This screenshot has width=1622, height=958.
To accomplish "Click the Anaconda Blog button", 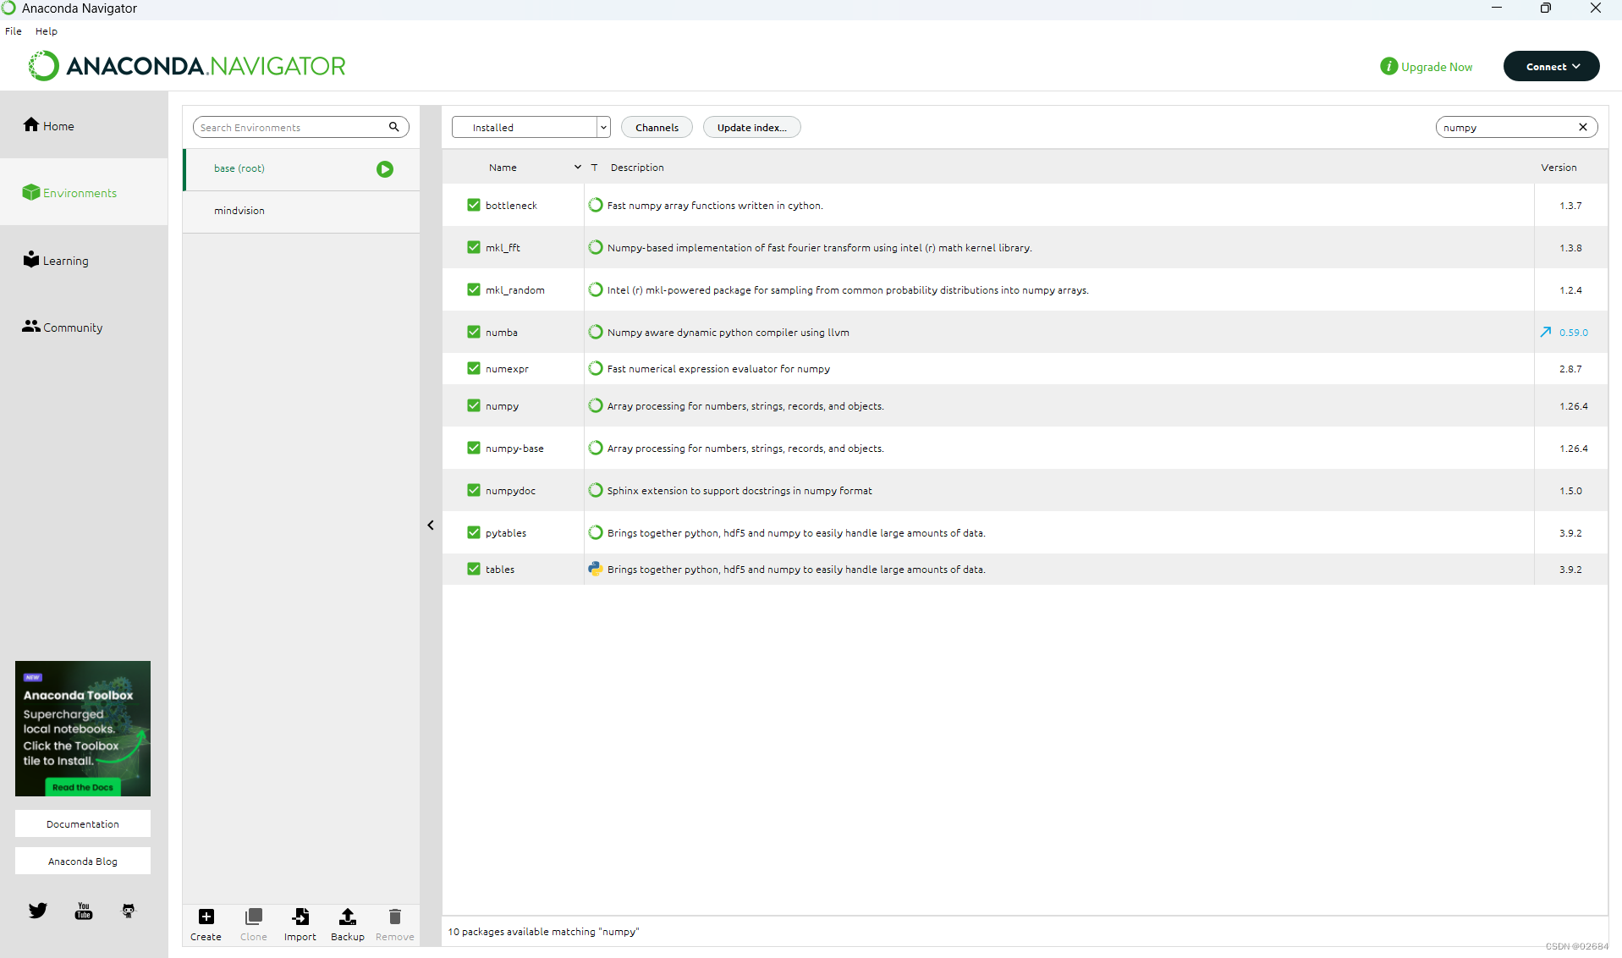I will tap(83, 861).
